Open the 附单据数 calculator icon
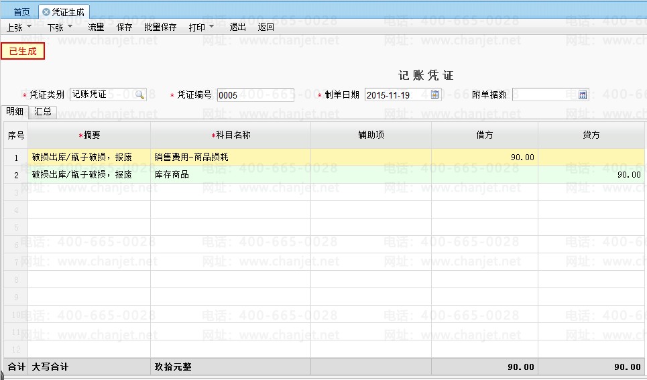 point(582,95)
